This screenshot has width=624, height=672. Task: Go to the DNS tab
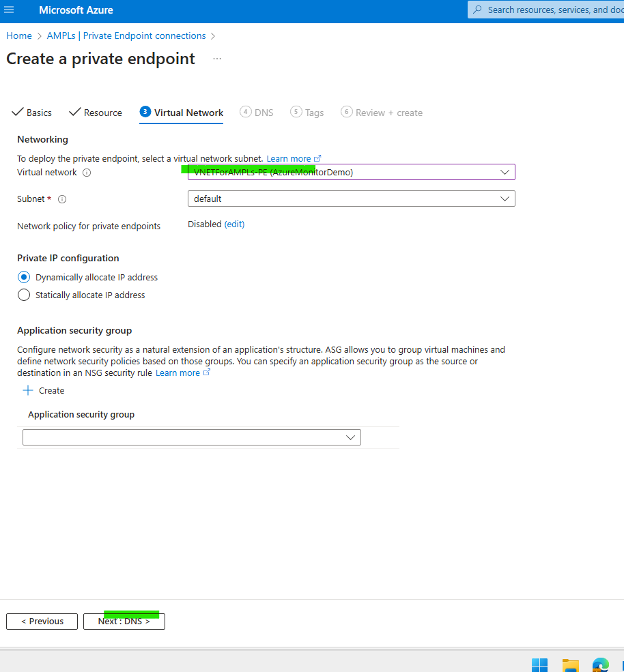coord(257,113)
